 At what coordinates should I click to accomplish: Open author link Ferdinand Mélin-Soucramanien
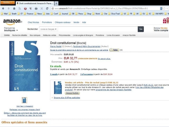[x=87, y=46]
